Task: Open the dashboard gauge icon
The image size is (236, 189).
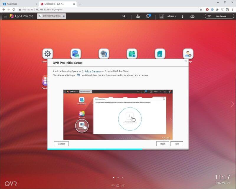Action: click(192, 16)
